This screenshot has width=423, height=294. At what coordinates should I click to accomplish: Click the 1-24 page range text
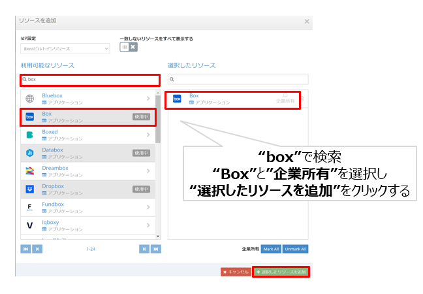coord(91,249)
